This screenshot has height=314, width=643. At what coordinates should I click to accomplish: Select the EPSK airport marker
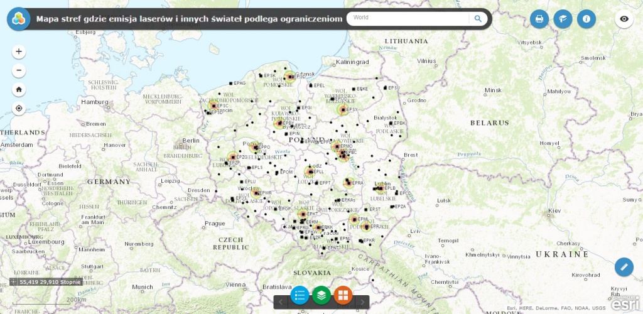click(261, 75)
